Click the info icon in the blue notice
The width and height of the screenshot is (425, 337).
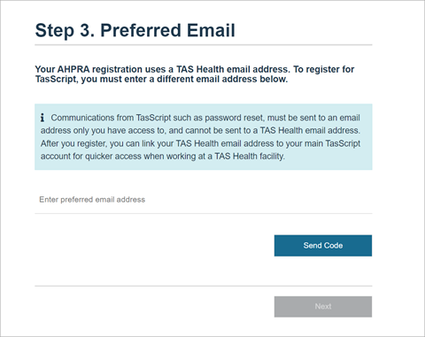click(x=42, y=118)
